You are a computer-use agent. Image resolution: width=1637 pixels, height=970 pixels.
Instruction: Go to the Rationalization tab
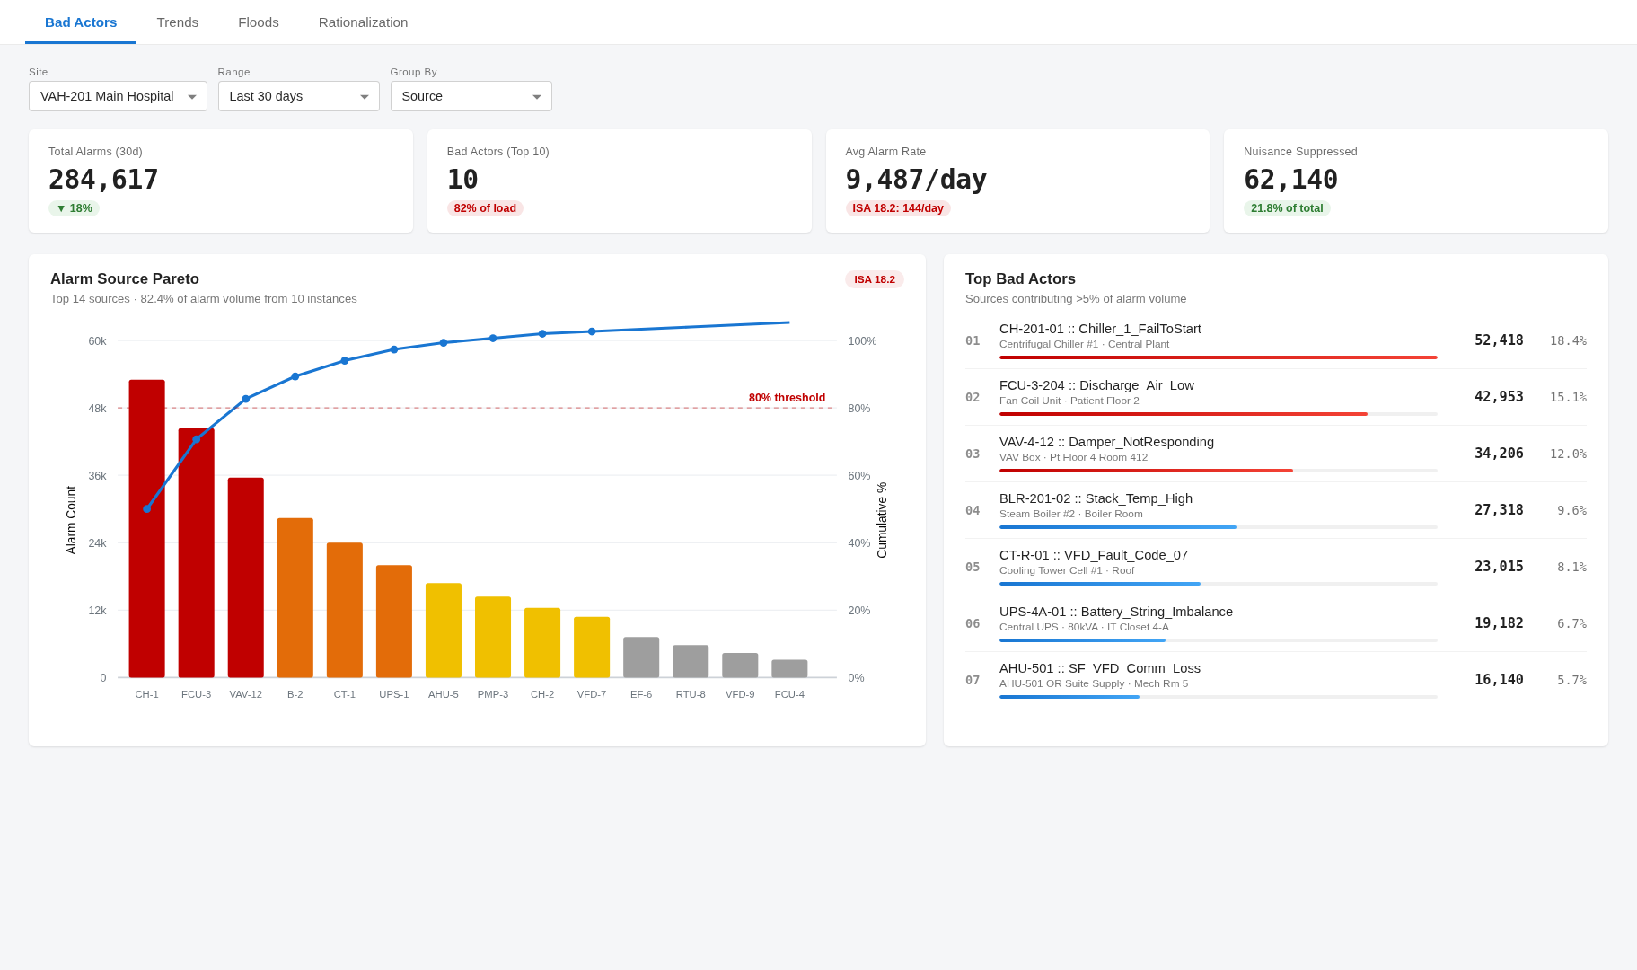tap(363, 22)
